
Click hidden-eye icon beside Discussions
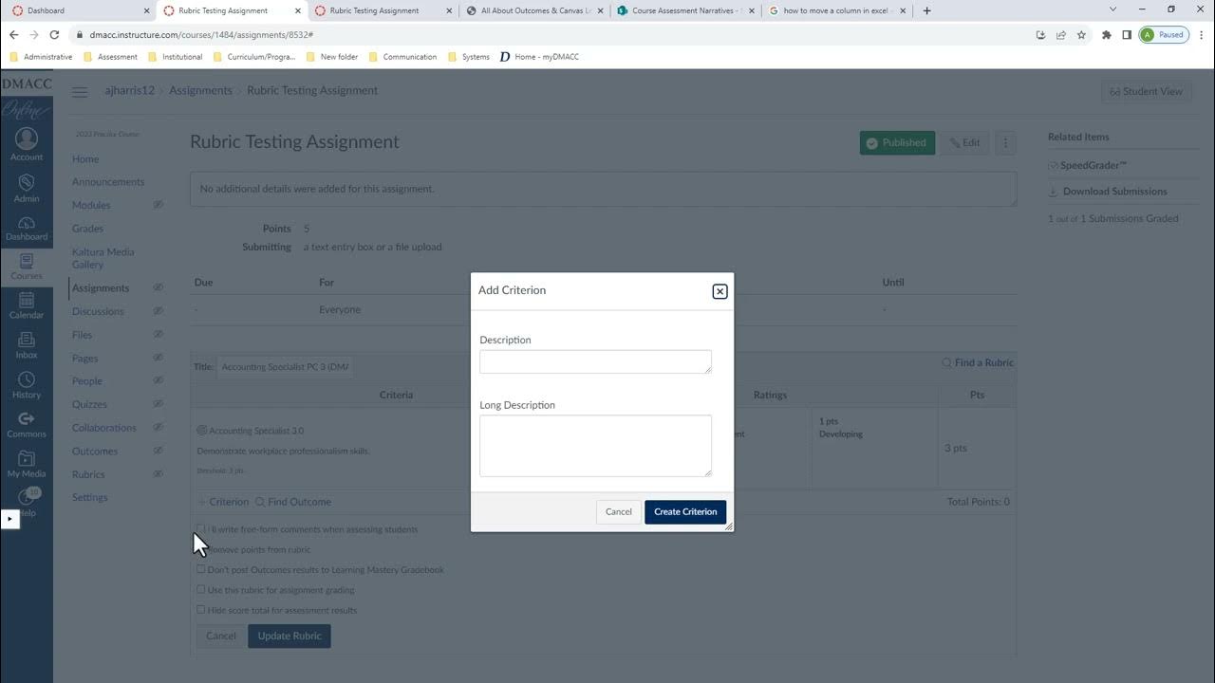point(159,311)
